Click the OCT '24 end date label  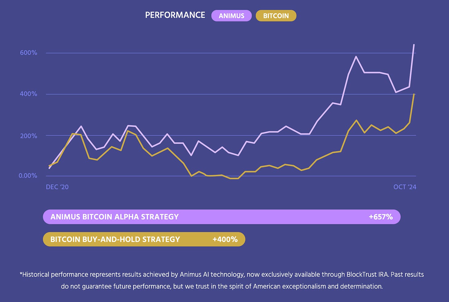[405, 187]
